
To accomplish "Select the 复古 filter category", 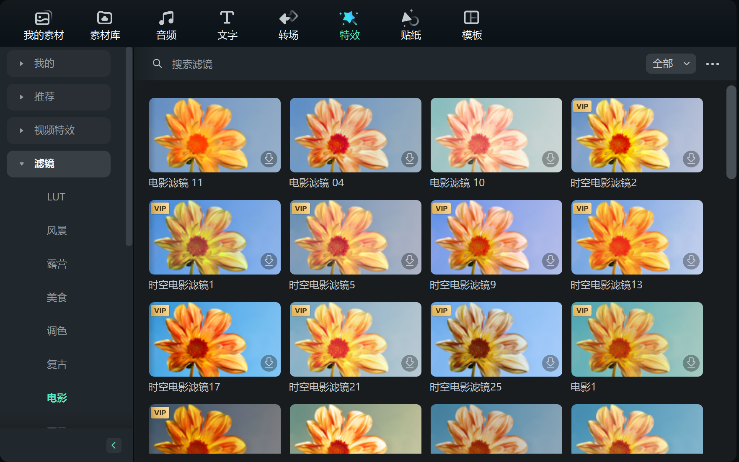I will [57, 364].
